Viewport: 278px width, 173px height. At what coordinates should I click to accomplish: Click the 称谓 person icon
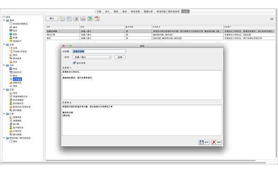(x=11, y=37)
